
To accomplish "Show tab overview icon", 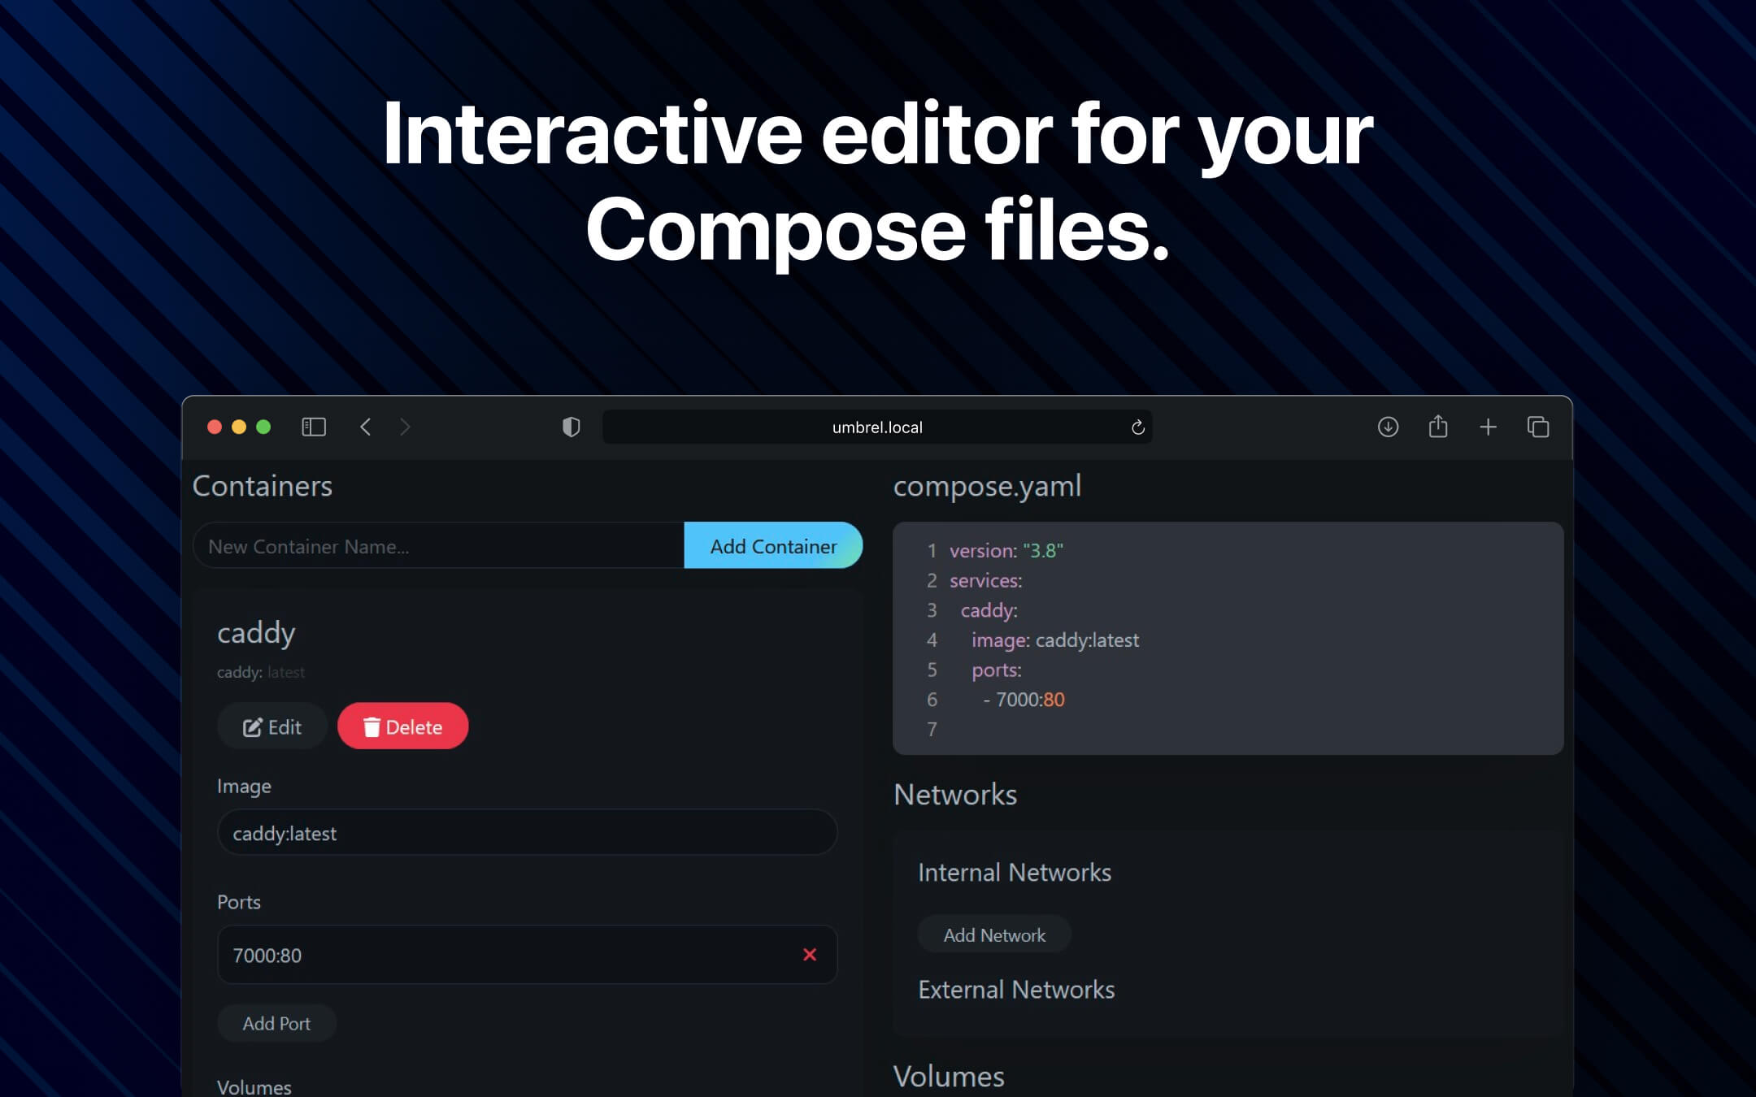I will tap(1537, 427).
